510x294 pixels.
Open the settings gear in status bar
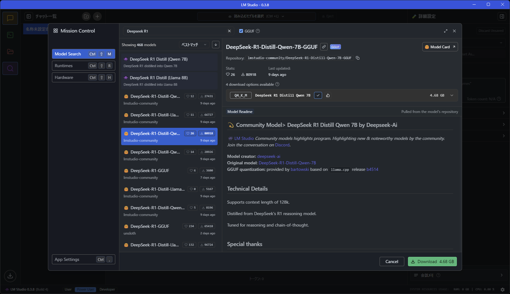tap(503, 290)
